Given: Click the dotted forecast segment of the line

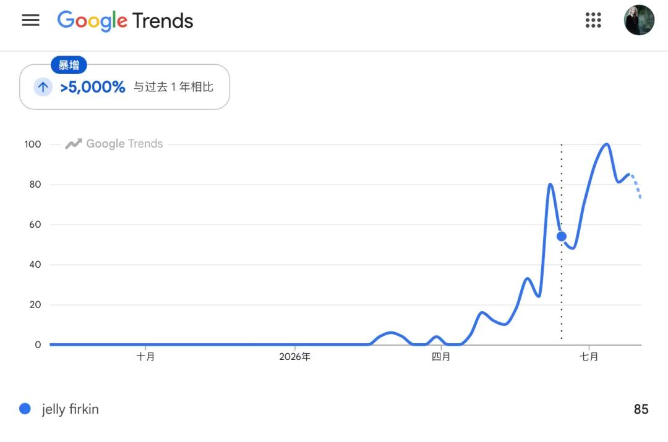Looking at the screenshot, I should tap(636, 185).
